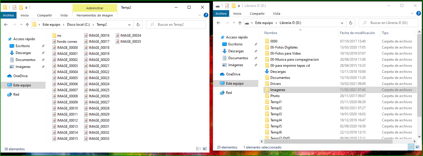Select Red network in Temp2 navigation pane
This screenshot has width=423, height=156.
coord(13,94)
